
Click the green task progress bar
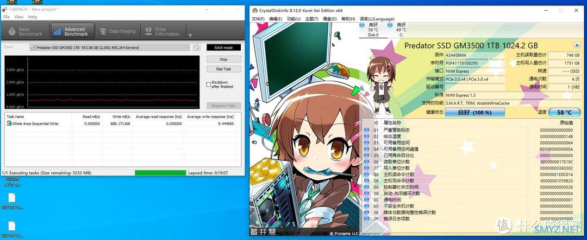coord(160,173)
